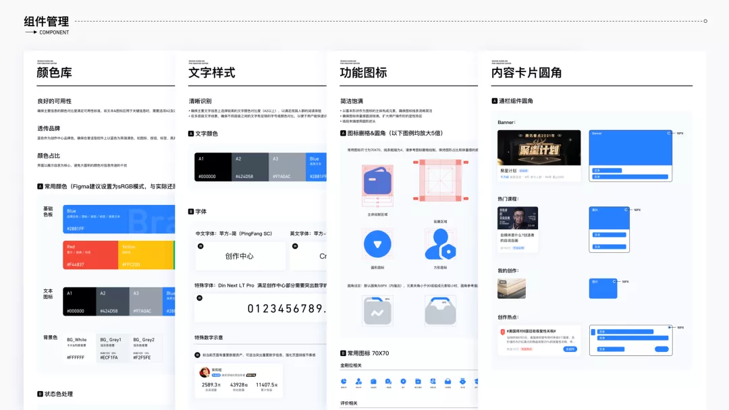Click the 特殊数字示意 label
The image size is (729, 410).
209,338
